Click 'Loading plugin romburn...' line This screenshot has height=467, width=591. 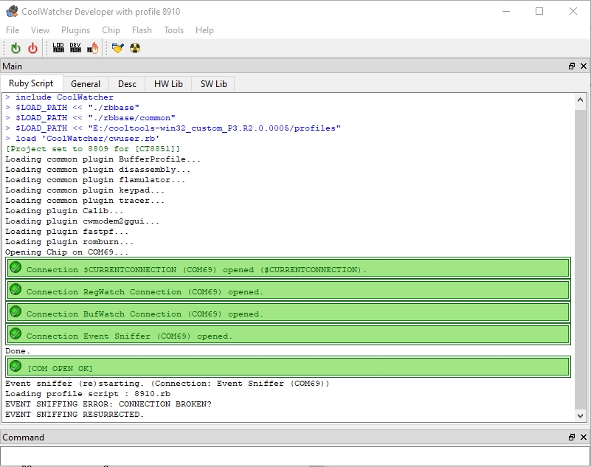click(x=69, y=242)
